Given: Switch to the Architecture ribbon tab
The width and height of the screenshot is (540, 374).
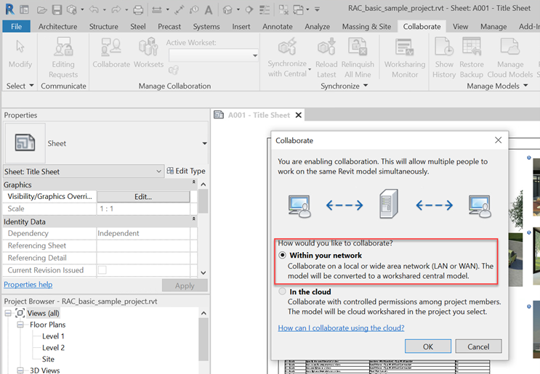Looking at the screenshot, I should 58,26.
